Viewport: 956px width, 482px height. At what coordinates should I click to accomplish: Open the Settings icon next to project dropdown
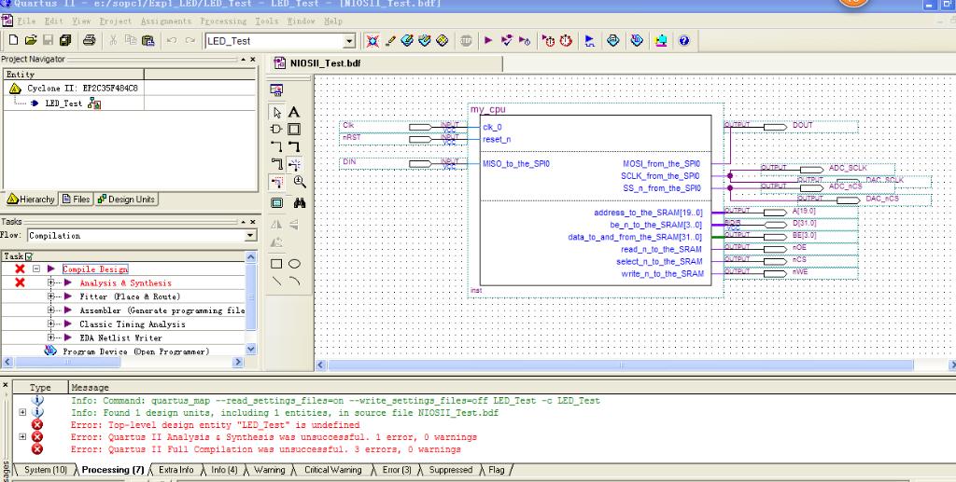point(373,41)
